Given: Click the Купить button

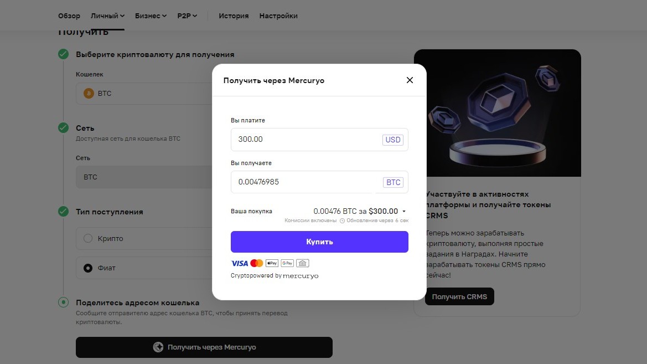Looking at the screenshot, I should tap(319, 242).
